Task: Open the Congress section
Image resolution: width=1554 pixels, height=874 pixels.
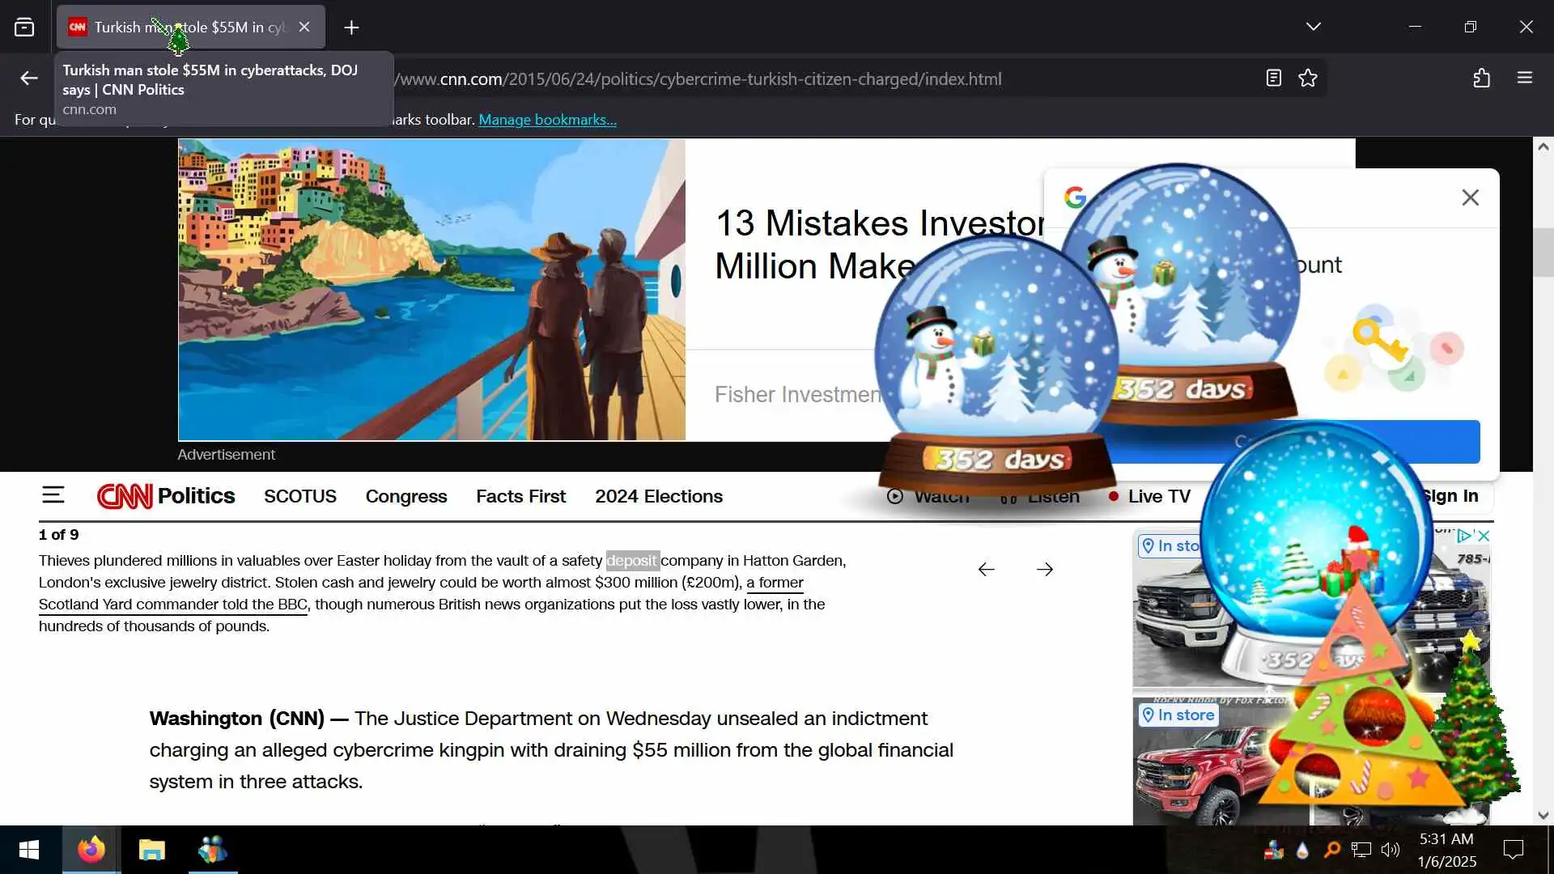Action: (x=405, y=496)
